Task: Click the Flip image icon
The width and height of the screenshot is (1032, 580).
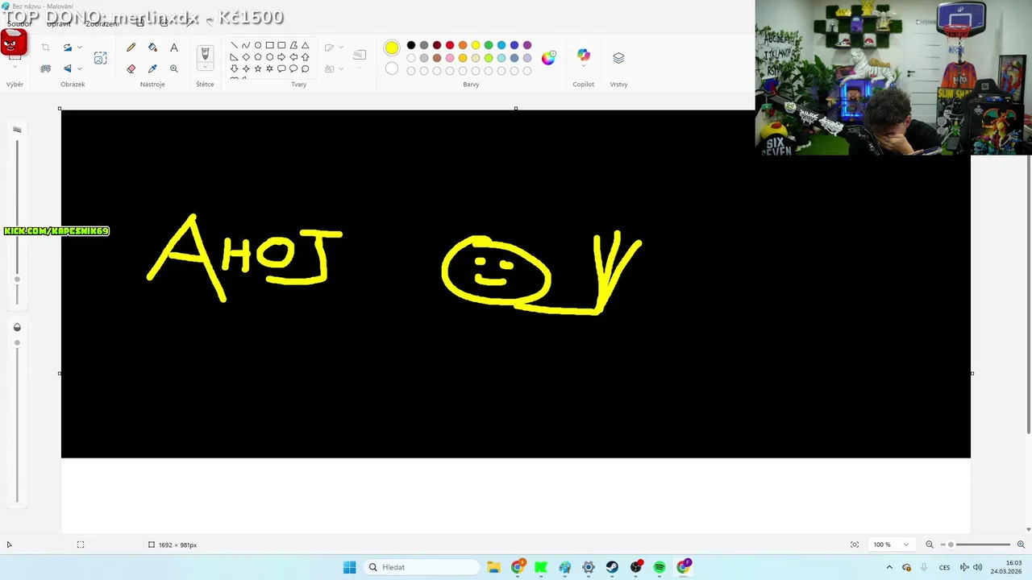Action: pyautogui.click(x=68, y=68)
